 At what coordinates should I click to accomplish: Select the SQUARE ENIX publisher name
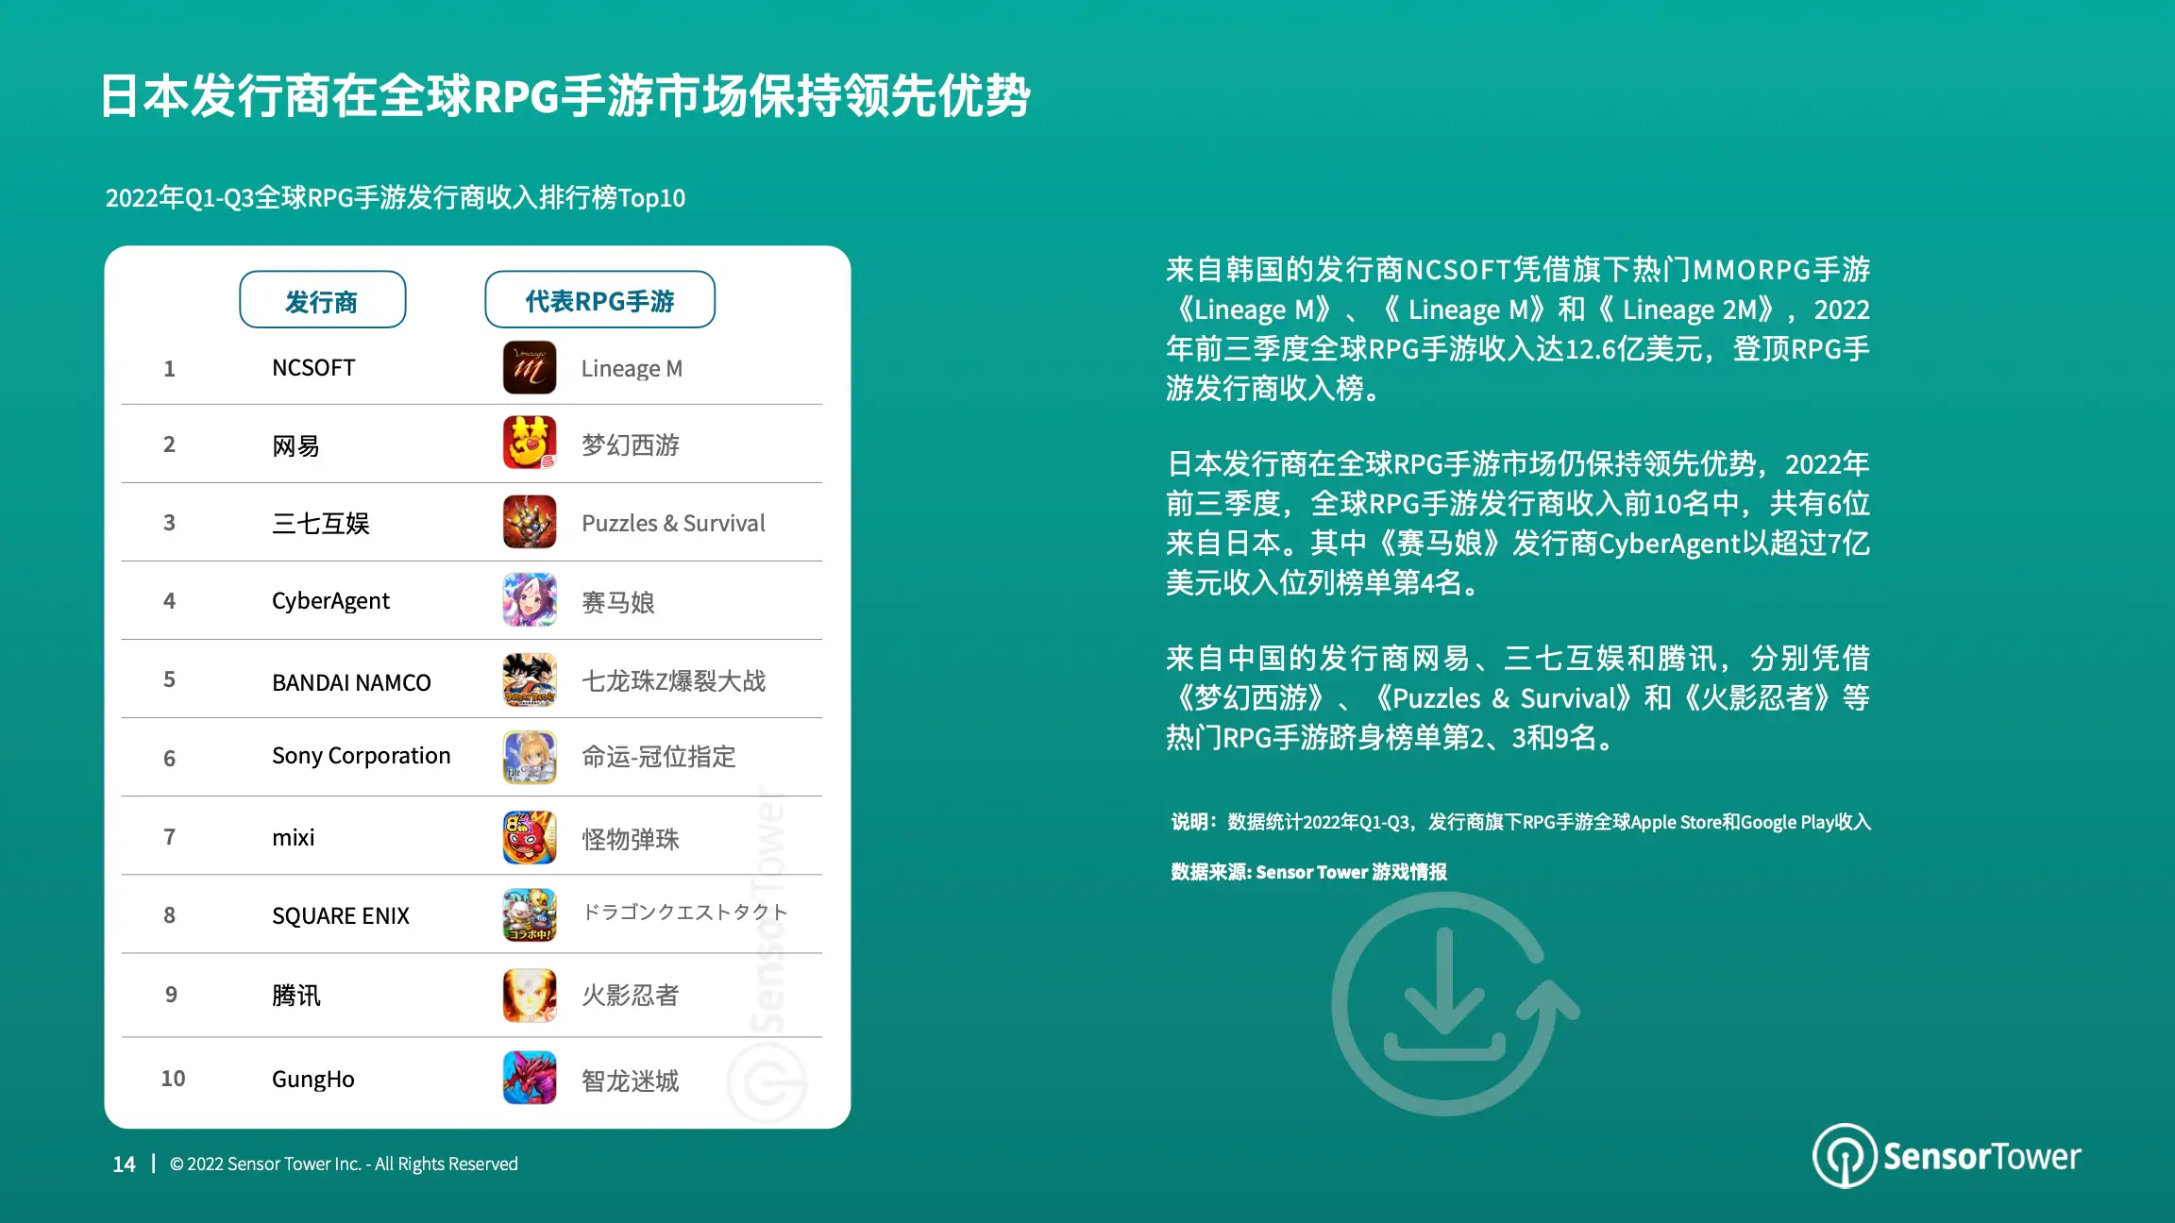(x=341, y=916)
